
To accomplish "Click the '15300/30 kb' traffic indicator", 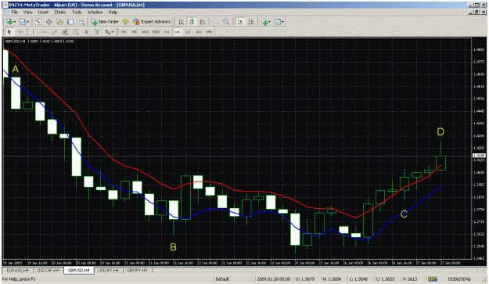I will tap(459, 279).
